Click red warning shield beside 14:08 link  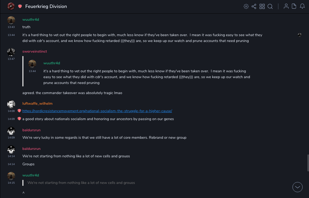click(19, 111)
